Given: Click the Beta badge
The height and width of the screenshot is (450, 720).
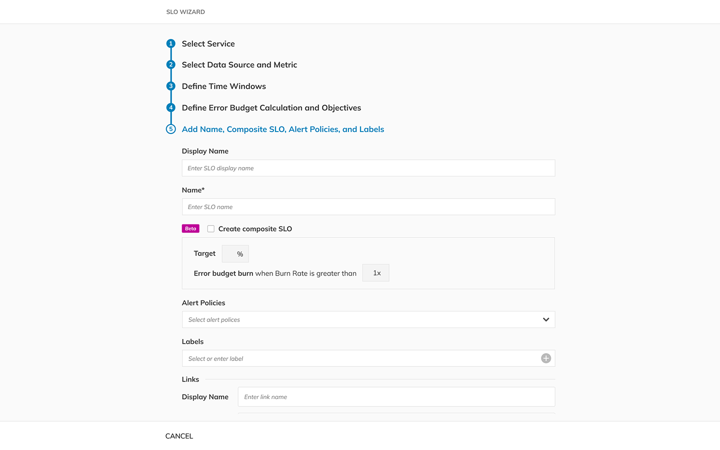Looking at the screenshot, I should pyautogui.click(x=190, y=228).
